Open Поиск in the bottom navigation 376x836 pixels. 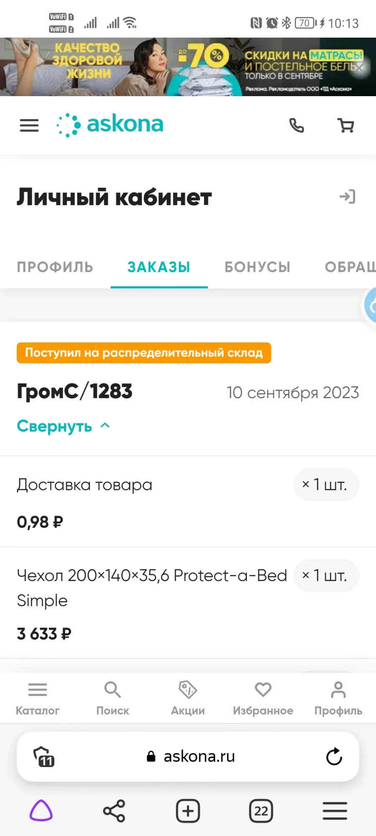[x=113, y=698]
